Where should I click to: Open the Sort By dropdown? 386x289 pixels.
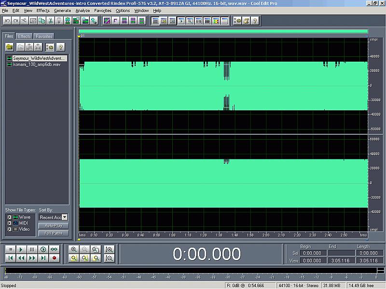point(65,217)
